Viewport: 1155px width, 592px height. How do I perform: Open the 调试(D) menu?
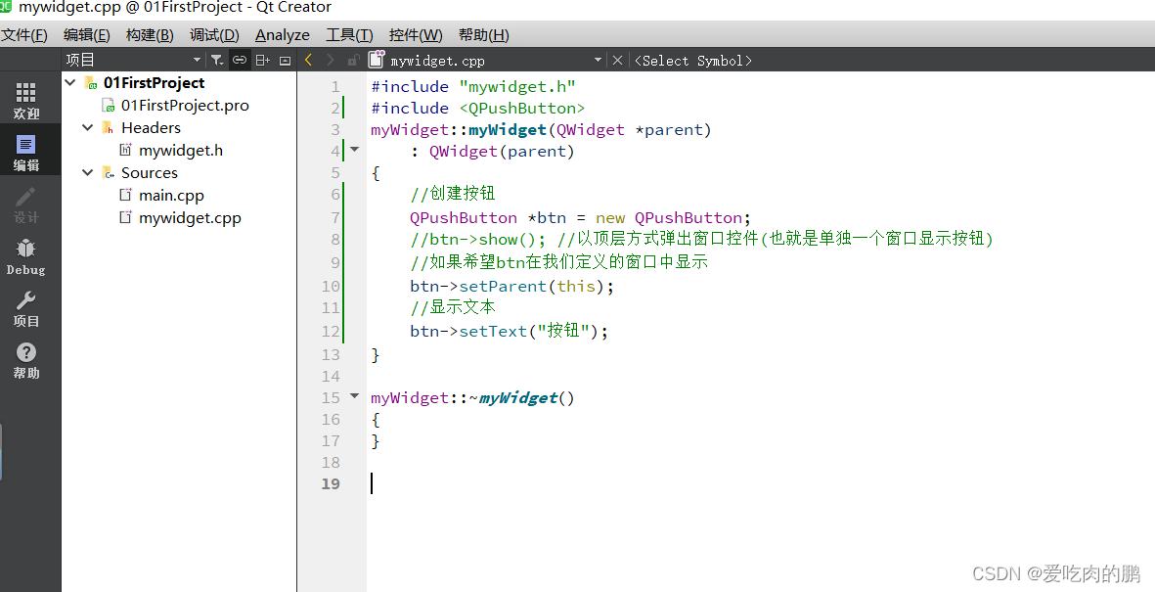pos(214,34)
